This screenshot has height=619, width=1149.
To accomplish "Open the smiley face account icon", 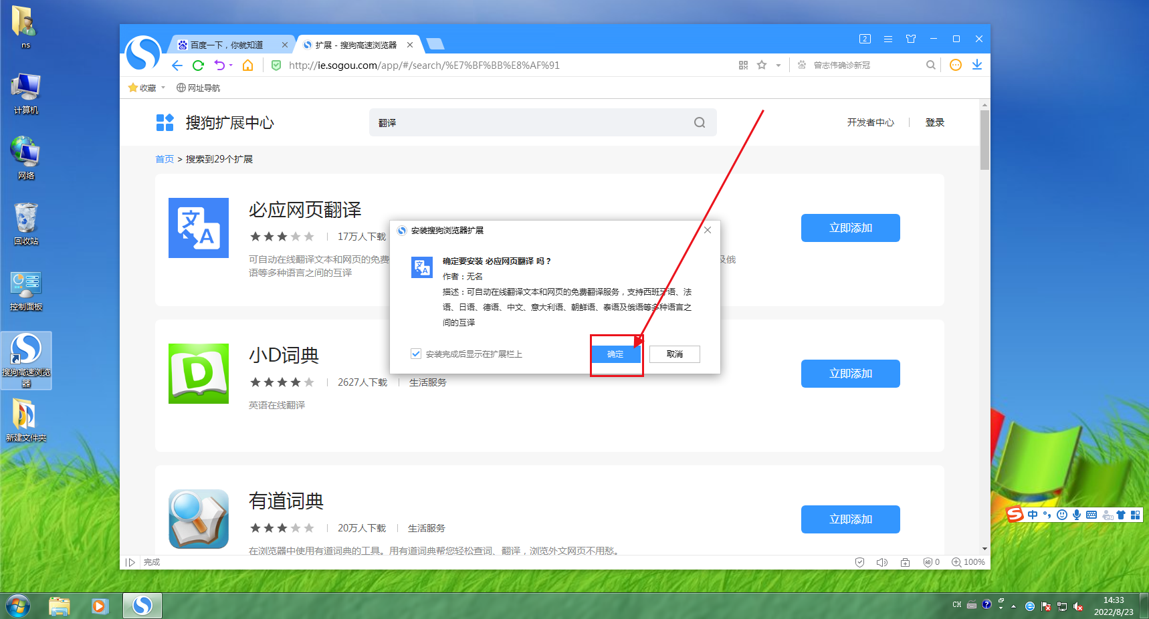I will click(x=956, y=65).
